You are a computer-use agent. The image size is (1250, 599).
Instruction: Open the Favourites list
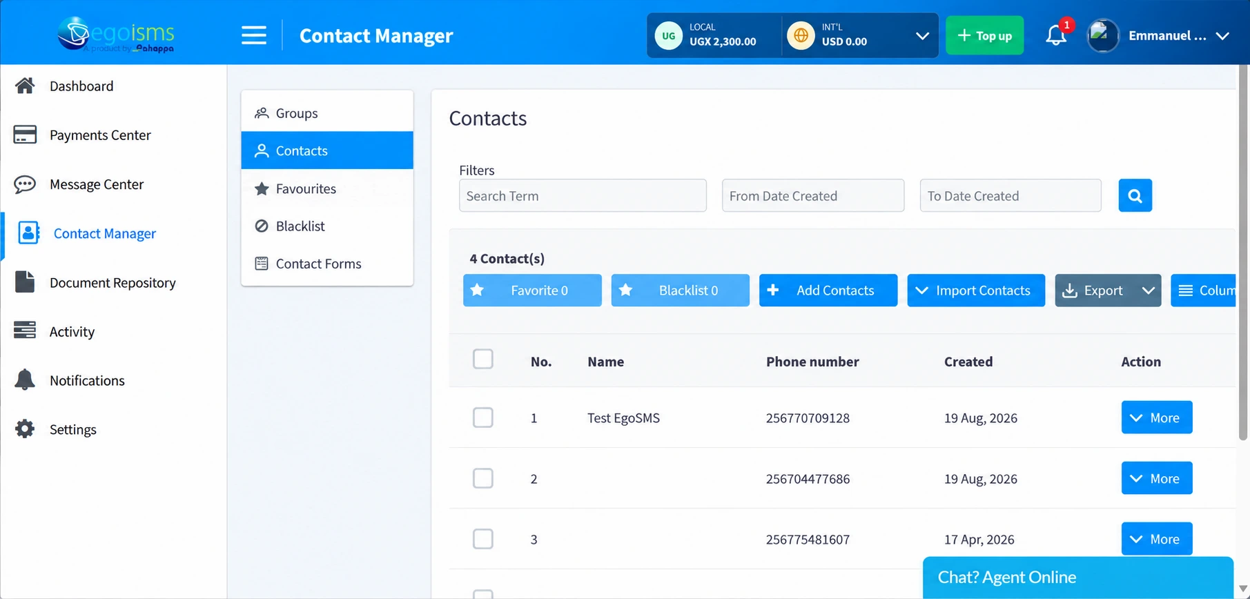click(x=327, y=188)
